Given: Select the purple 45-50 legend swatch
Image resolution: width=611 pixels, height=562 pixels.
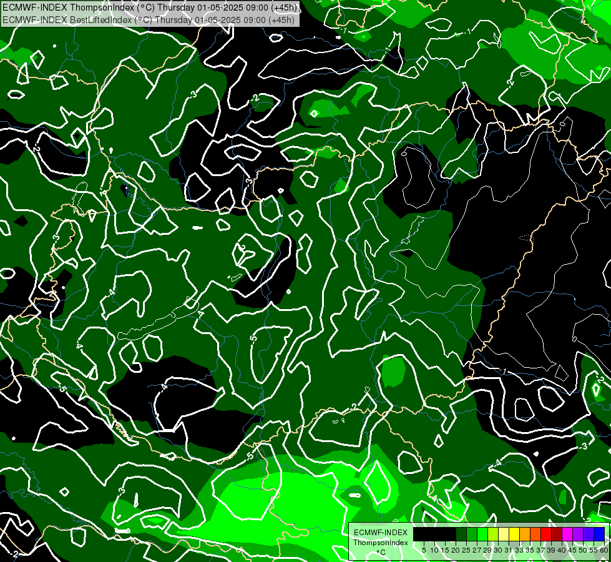Looking at the screenshot, I should click(578, 534).
